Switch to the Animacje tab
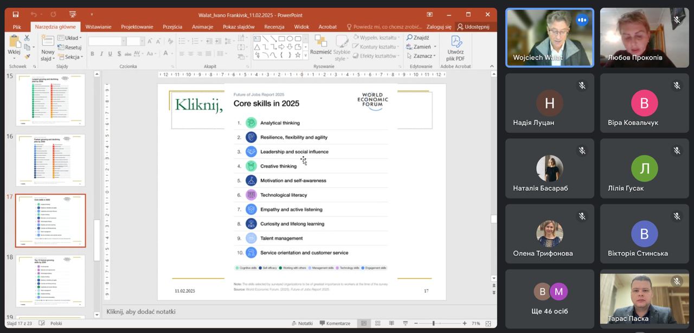The image size is (694, 333). pos(202,27)
